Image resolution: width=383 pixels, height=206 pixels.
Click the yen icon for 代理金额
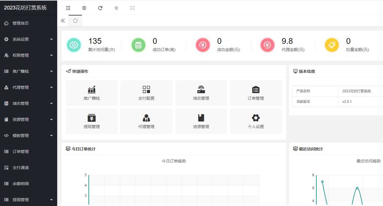pyautogui.click(x=267, y=45)
